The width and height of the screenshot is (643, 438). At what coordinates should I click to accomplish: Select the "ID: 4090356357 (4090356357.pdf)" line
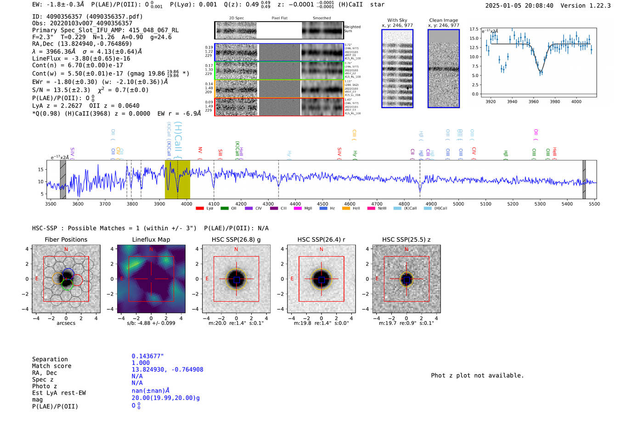pos(87,17)
